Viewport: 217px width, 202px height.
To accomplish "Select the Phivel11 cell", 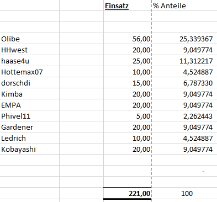I will (30, 116).
